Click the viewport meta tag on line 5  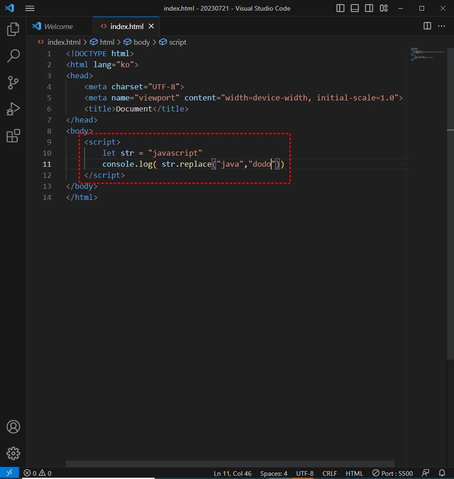pyautogui.click(x=244, y=98)
